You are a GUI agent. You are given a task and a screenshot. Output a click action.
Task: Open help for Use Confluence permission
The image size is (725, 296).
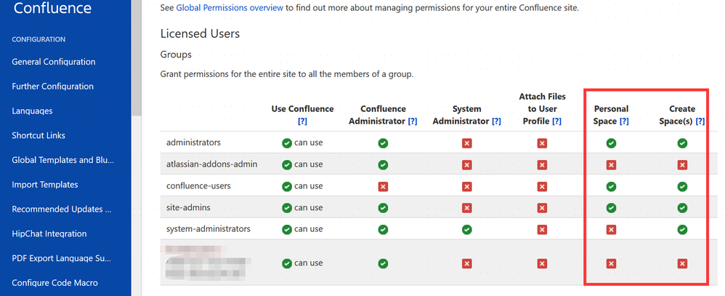pos(302,121)
